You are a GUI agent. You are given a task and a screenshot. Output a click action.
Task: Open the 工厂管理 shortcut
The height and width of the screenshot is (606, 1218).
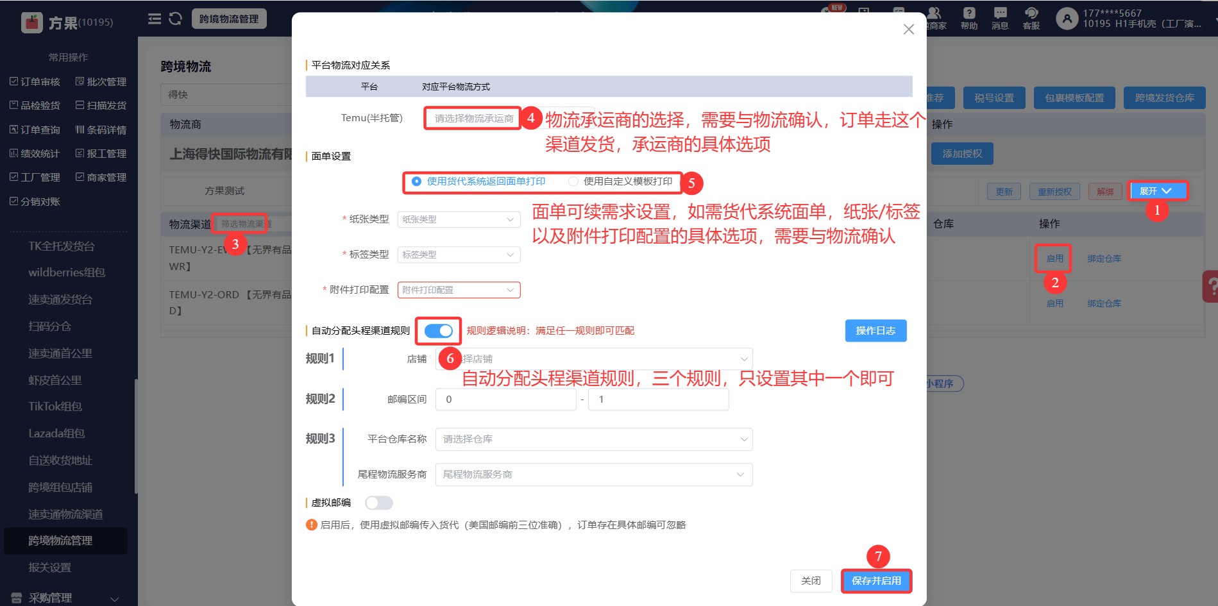pos(35,177)
